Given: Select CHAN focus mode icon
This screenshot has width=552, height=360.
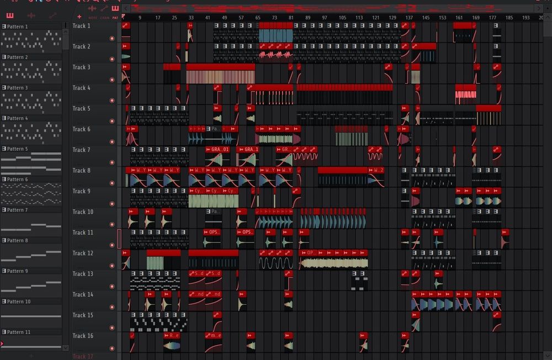Looking at the screenshot, I should coord(104,8).
